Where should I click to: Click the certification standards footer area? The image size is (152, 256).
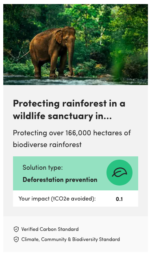tap(76, 234)
